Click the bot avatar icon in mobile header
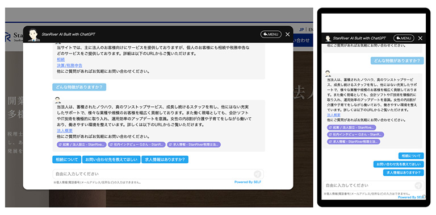The width and height of the screenshot is (436, 215). pos(328,39)
